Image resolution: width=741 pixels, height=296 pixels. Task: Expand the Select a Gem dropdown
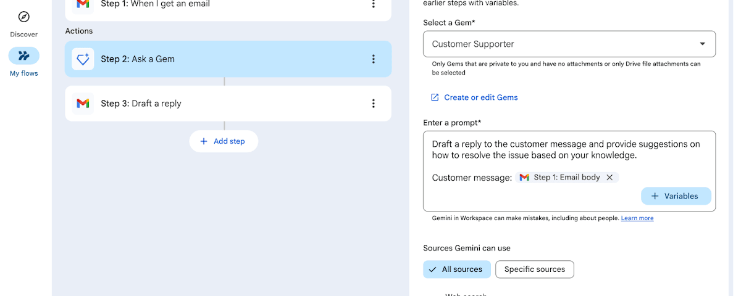coord(568,44)
